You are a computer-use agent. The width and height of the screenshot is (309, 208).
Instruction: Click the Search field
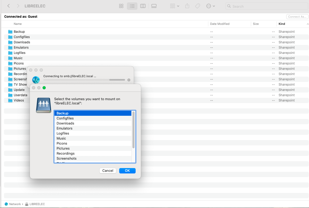(267, 6)
